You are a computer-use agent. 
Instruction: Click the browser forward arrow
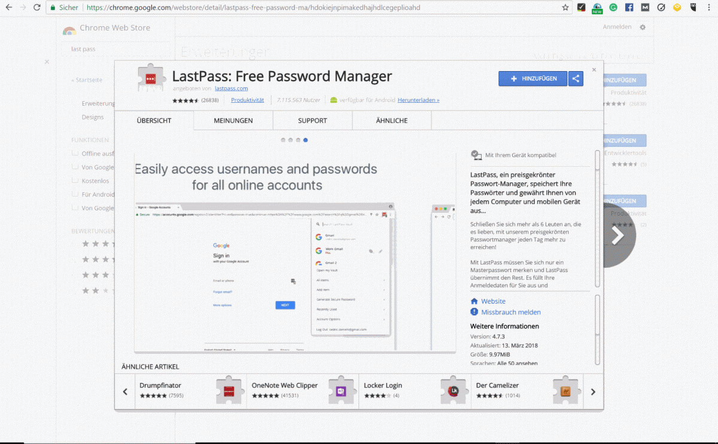(x=23, y=8)
